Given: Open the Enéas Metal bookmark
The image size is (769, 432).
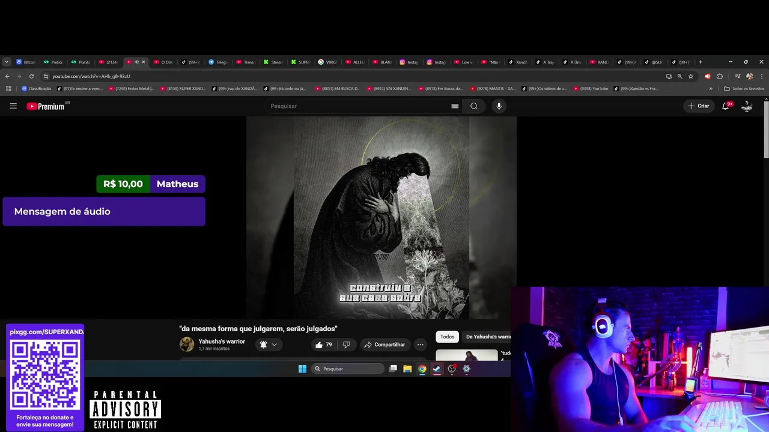Looking at the screenshot, I should click(132, 89).
